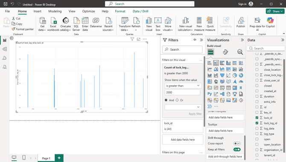Screen dimensions: 286x162
Task: Check the key_id field checkbox
Action: click(257, 113)
